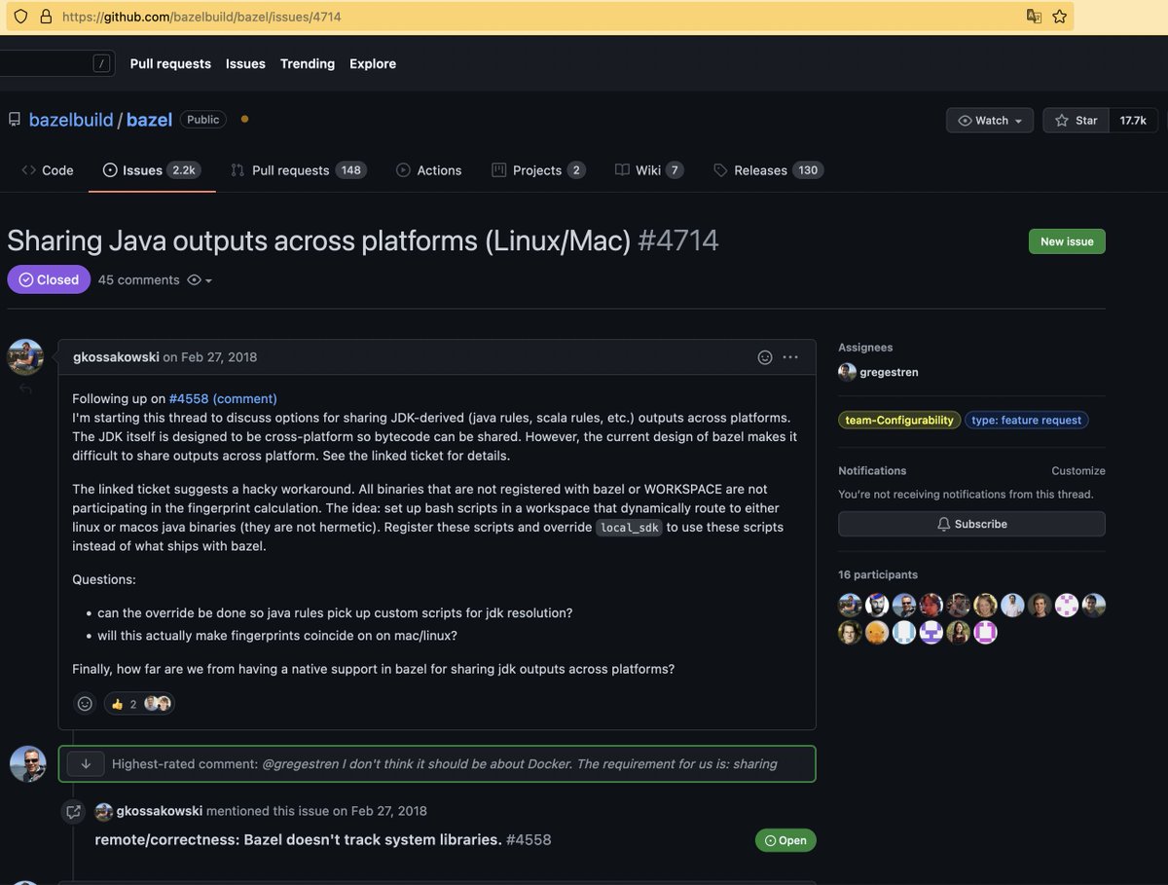Jump down with the arrow button
This screenshot has width=1168, height=885.
[x=86, y=764]
